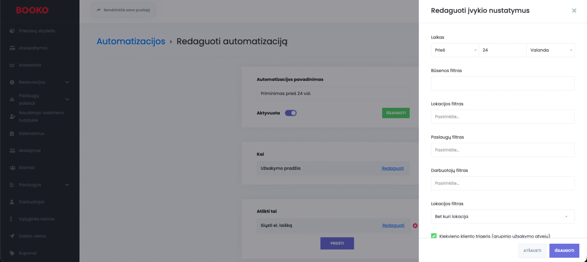Viewport: 587px width, 262px height.
Task: Toggle the Aktyvuota switch
Action: click(291, 113)
